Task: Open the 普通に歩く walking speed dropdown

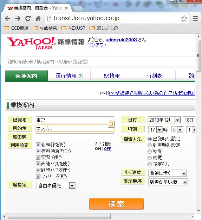Action: [x=168, y=173]
